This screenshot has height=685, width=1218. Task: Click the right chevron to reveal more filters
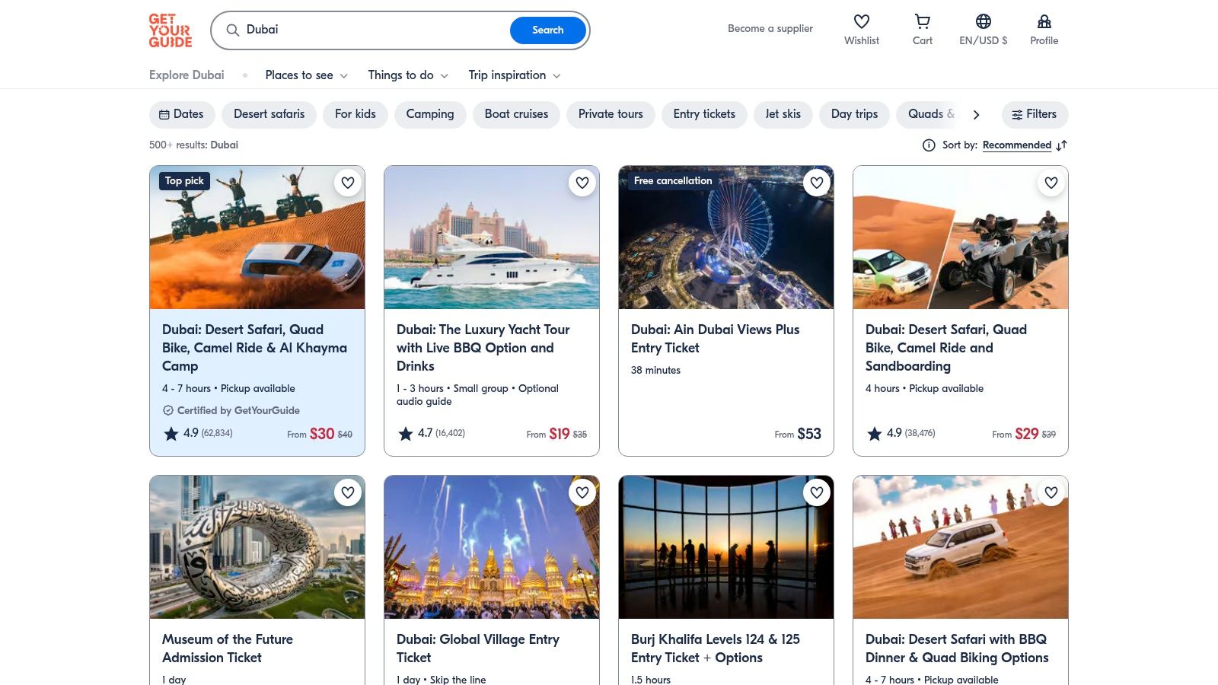click(976, 114)
